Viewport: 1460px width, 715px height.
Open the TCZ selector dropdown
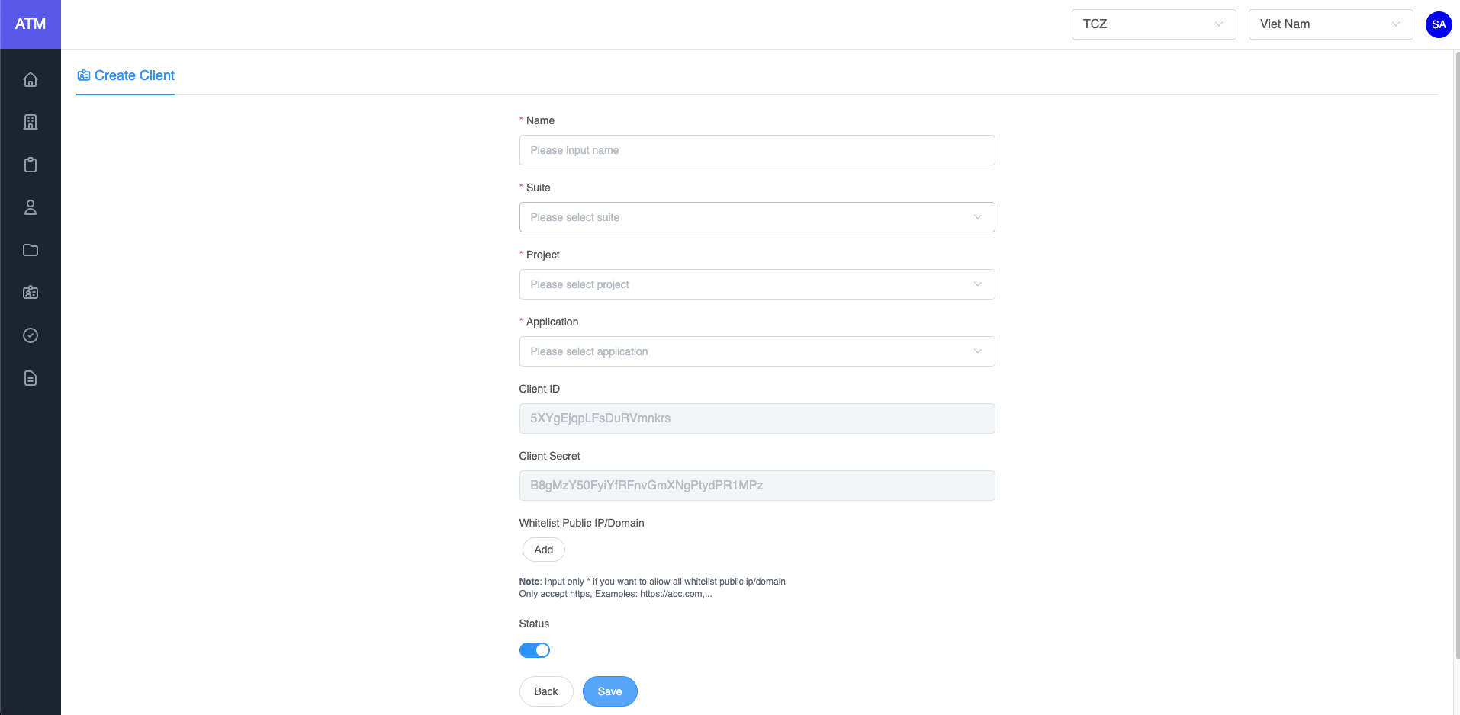coord(1153,24)
